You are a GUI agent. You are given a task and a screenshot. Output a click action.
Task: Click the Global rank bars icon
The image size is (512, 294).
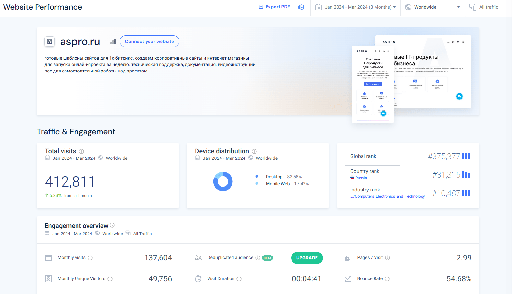point(466,156)
